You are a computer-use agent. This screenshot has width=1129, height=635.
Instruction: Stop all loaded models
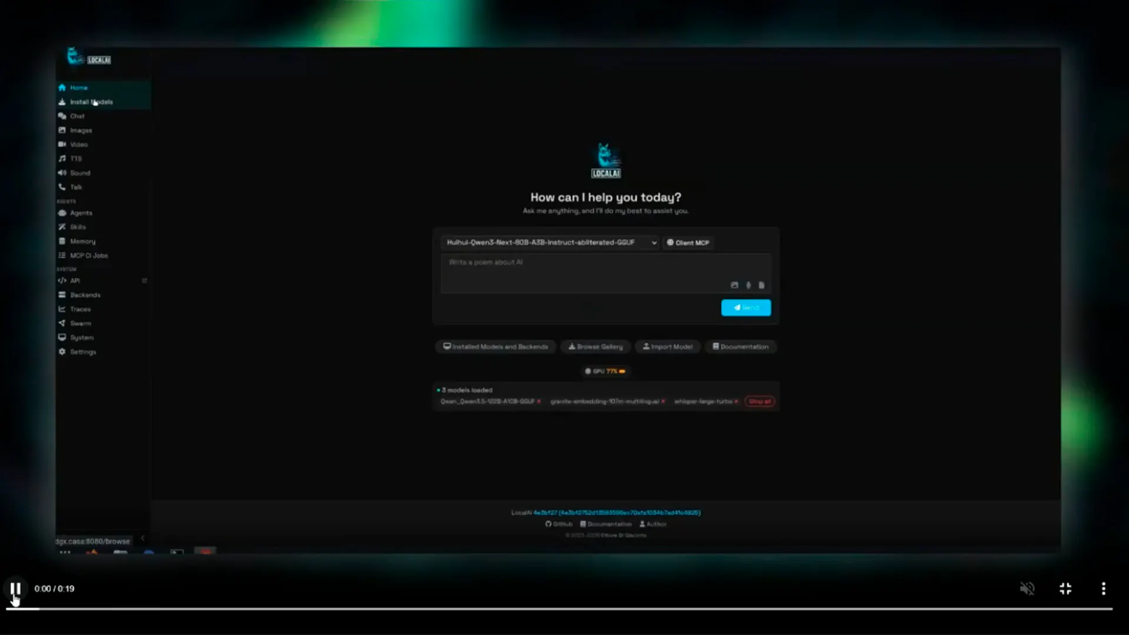click(x=760, y=402)
